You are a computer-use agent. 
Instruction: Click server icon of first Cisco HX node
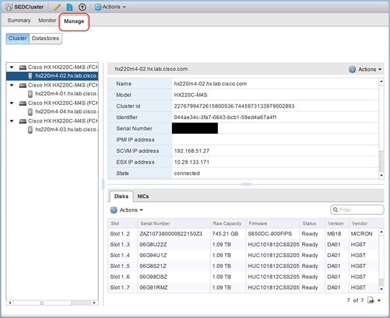(22, 68)
